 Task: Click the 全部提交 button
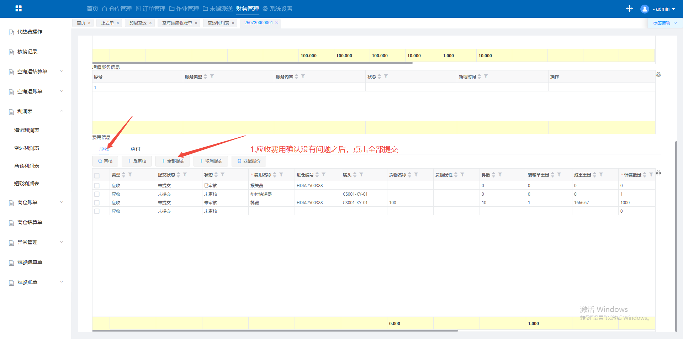[173, 161]
